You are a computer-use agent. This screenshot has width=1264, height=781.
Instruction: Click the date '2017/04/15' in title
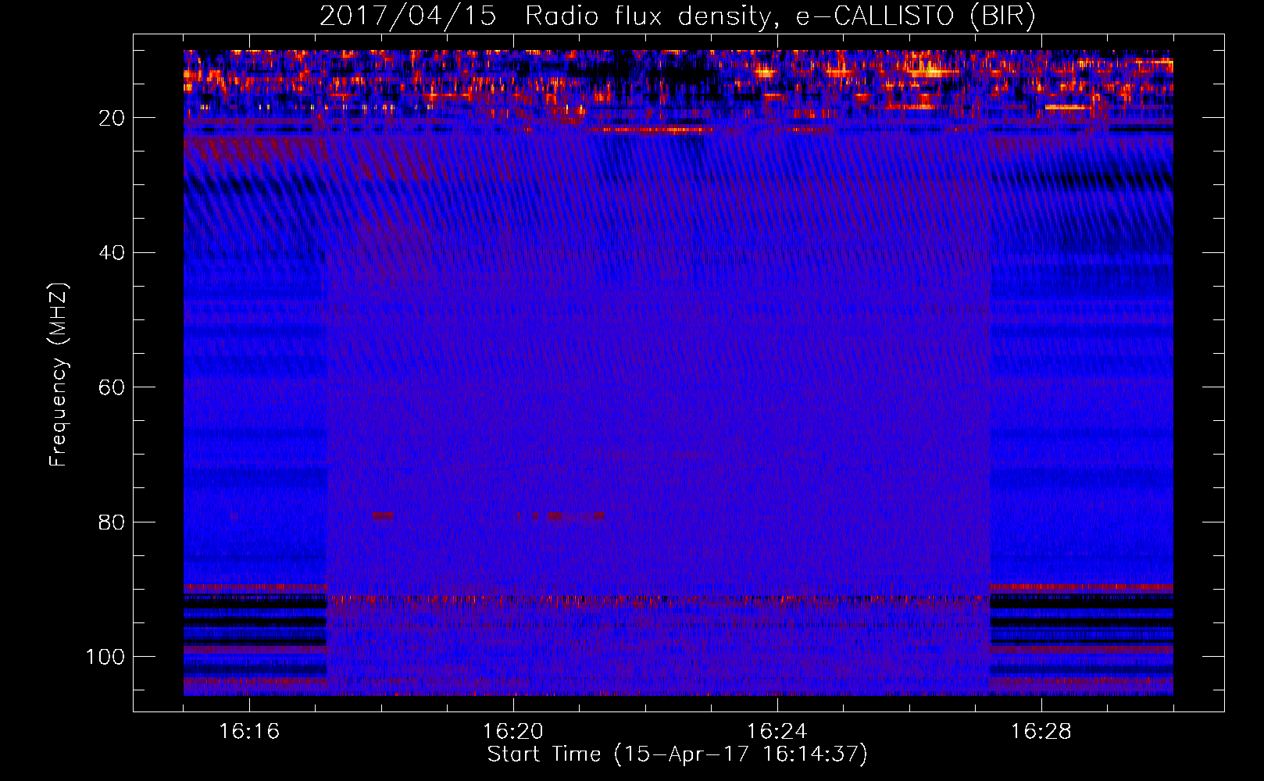[408, 17]
